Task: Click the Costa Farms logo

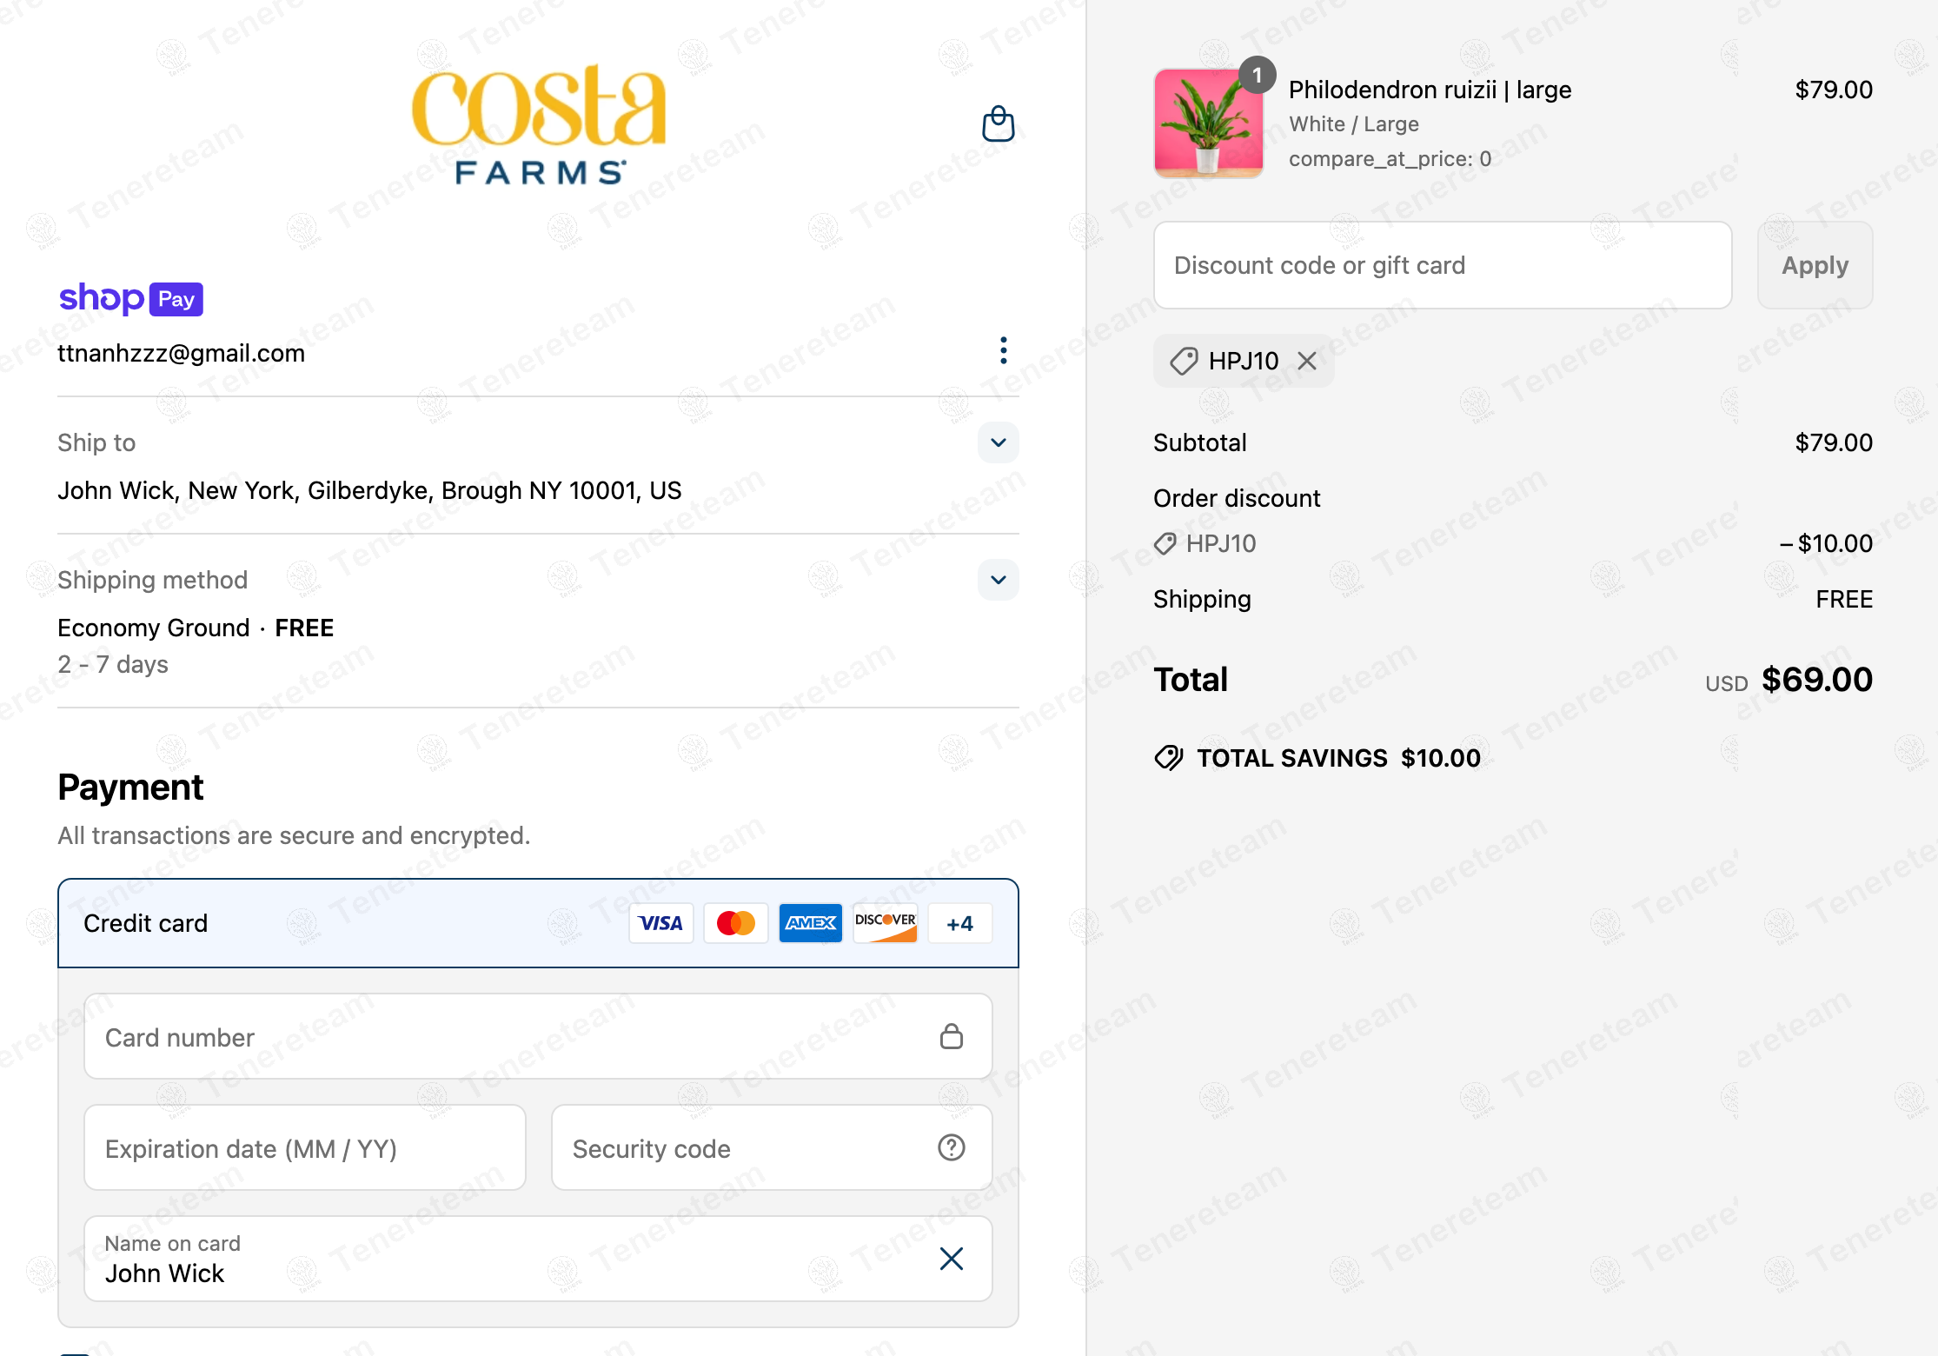Action: coord(539,122)
